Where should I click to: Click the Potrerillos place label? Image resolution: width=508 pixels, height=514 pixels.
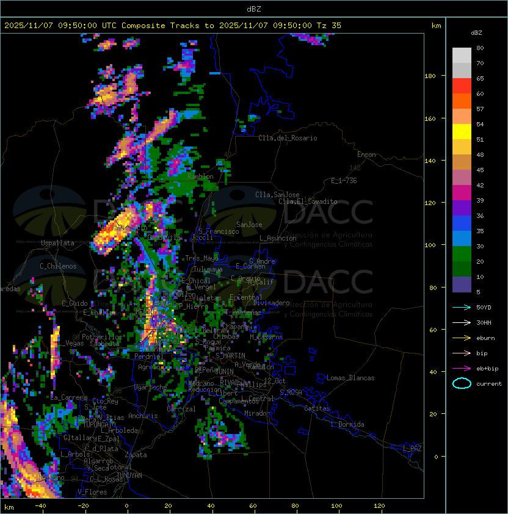(102, 337)
